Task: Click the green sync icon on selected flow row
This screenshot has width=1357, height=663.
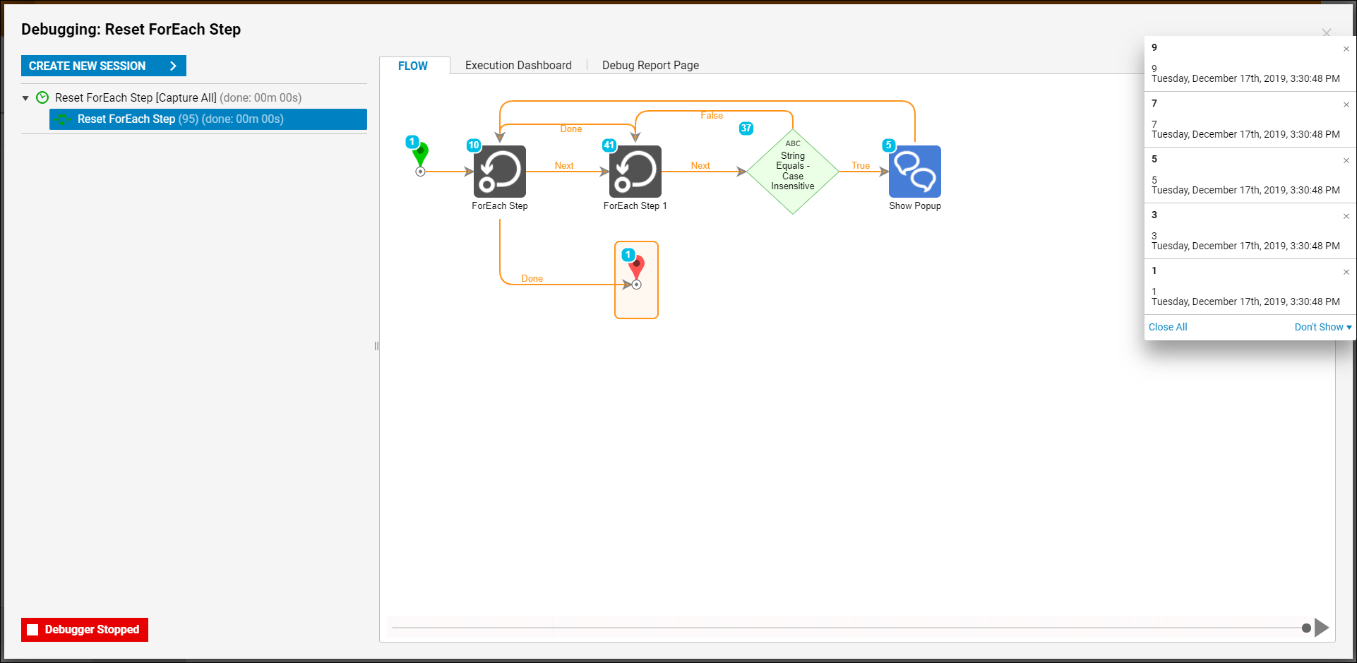Action: click(x=63, y=119)
